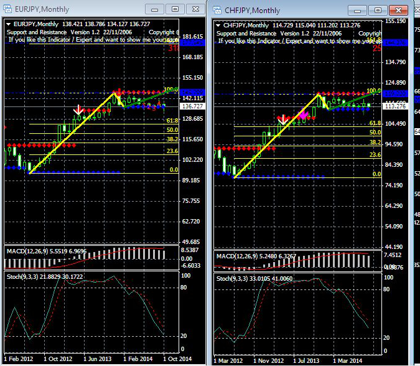The height and width of the screenshot is (366, 420).
Task: Click the 1 Jun 2013 date on EURJPY axis
Action: tap(98, 359)
